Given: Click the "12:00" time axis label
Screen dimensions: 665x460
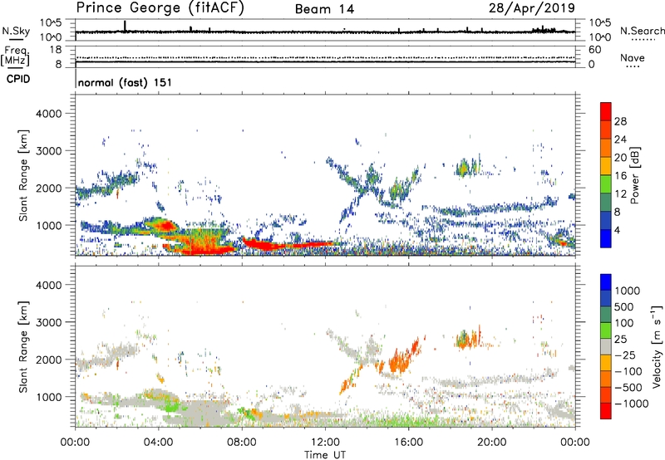Looking at the screenshot, I should point(325,443).
